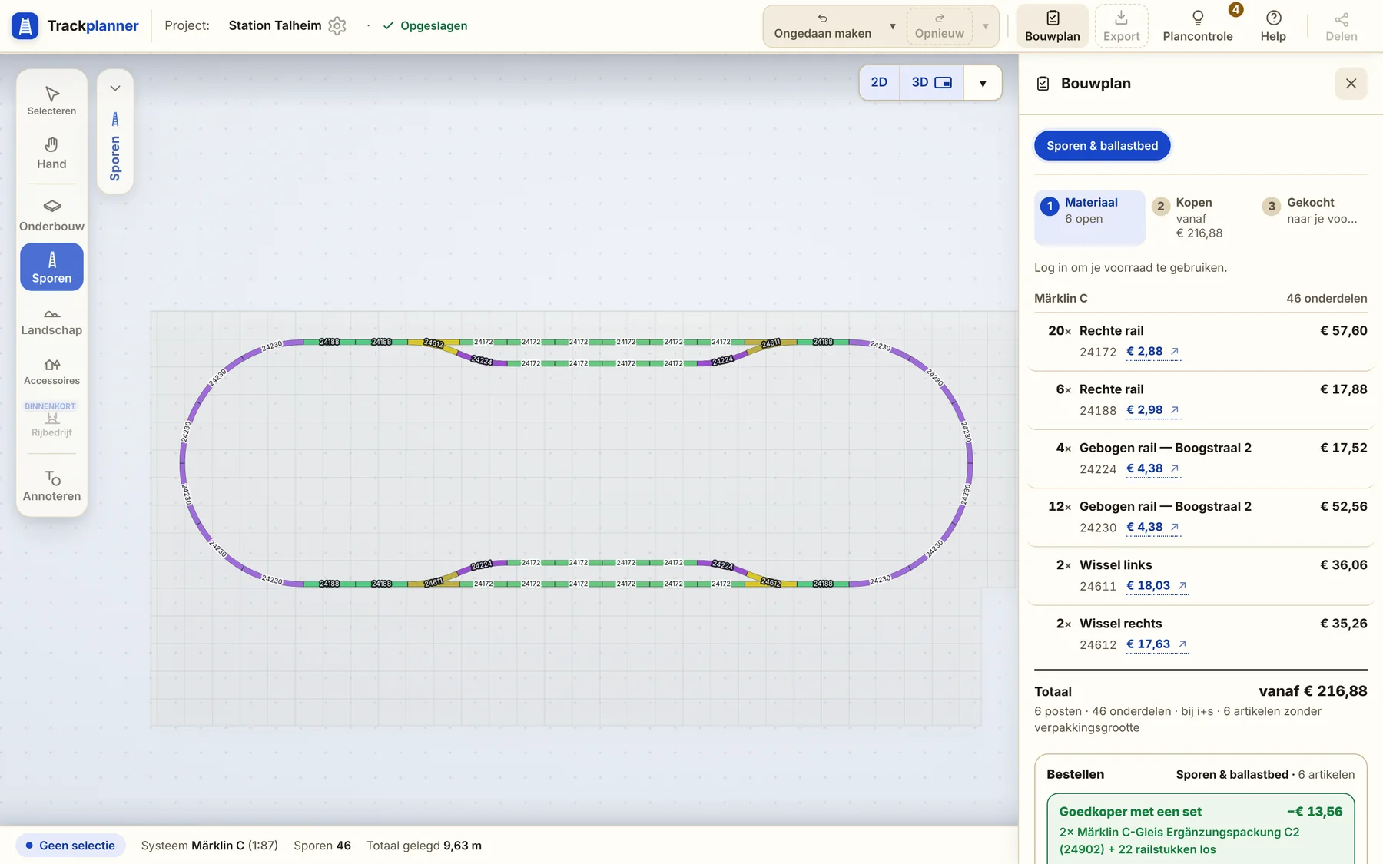Image resolution: width=1383 pixels, height=864 pixels.
Task: Click the Goedkoper met een set offer
Action: (1200, 829)
